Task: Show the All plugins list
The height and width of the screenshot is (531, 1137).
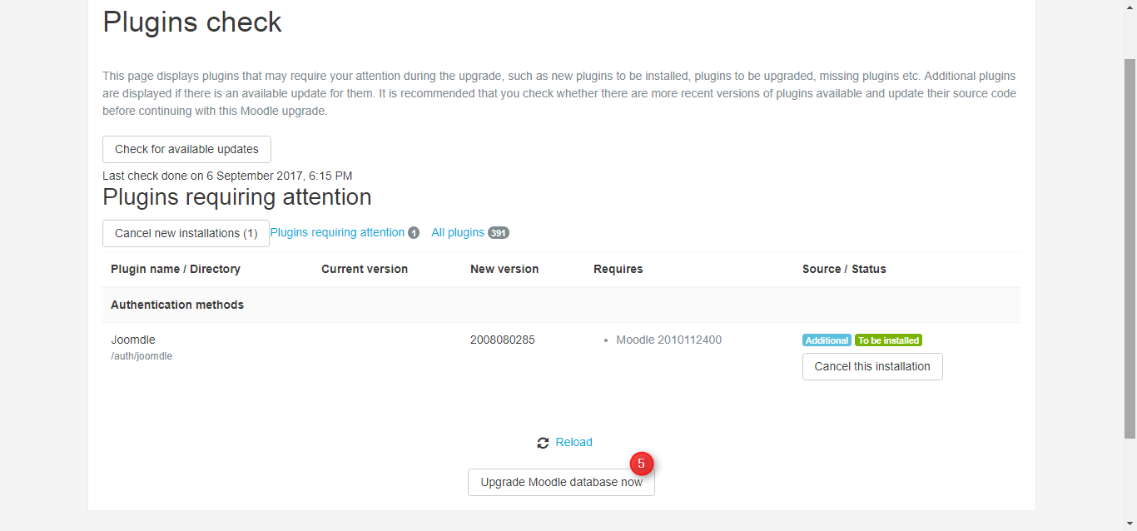Action: 457,232
